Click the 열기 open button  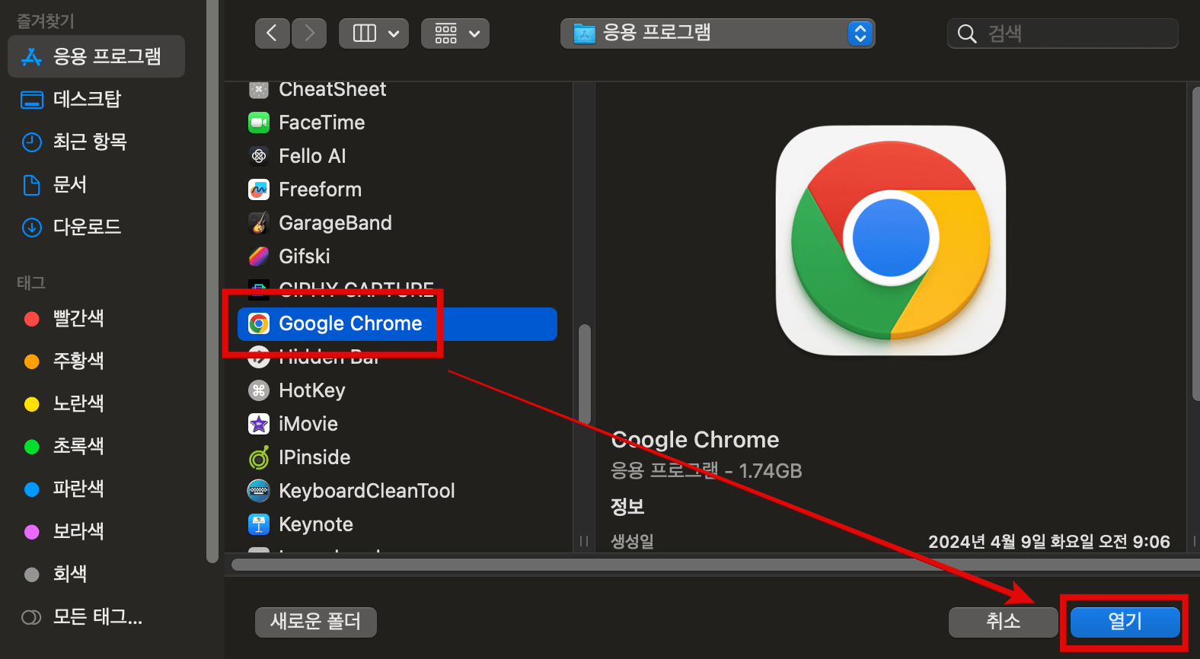click(1125, 622)
